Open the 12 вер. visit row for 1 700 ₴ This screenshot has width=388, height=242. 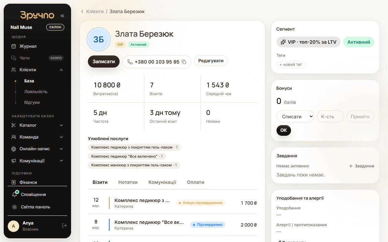pyautogui.click(x=172, y=203)
